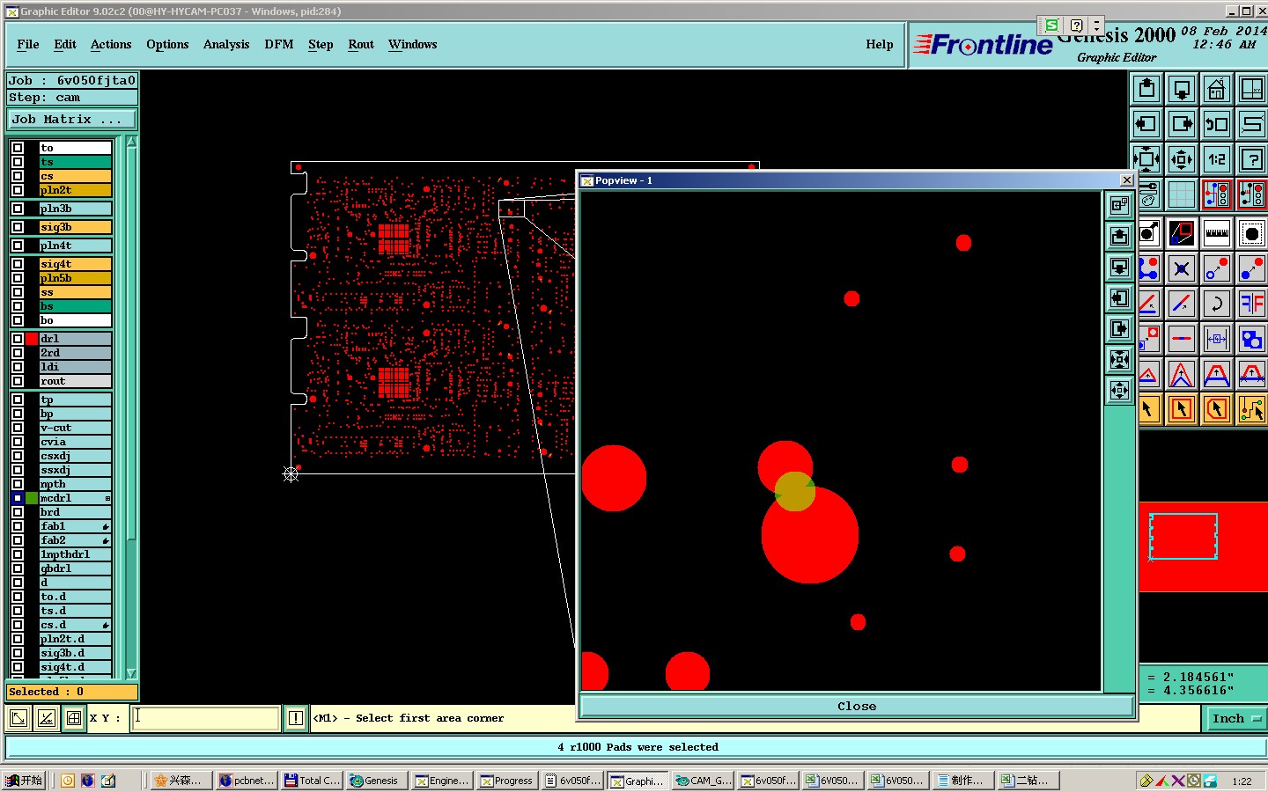Click the X Y coordinate input field
The height and width of the screenshot is (792, 1268).
206,718
